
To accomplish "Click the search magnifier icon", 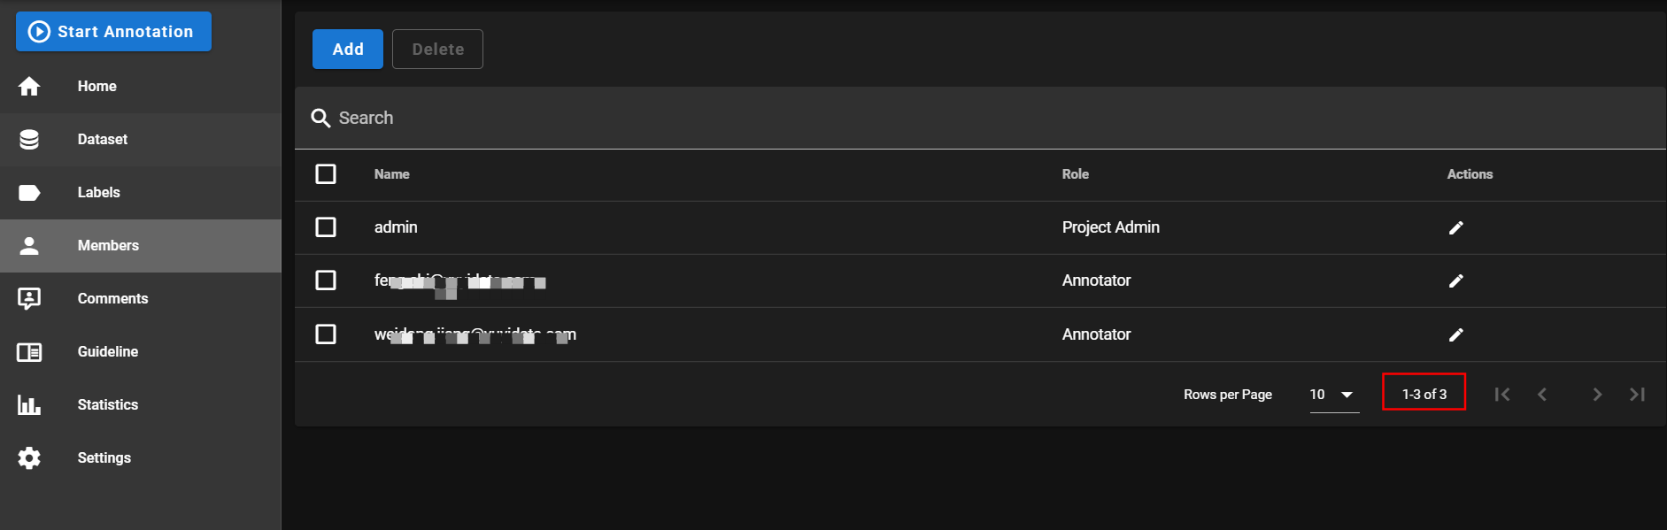I will tap(320, 118).
